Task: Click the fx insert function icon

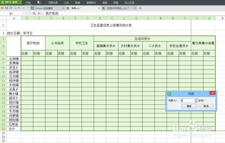Action: click(39, 13)
